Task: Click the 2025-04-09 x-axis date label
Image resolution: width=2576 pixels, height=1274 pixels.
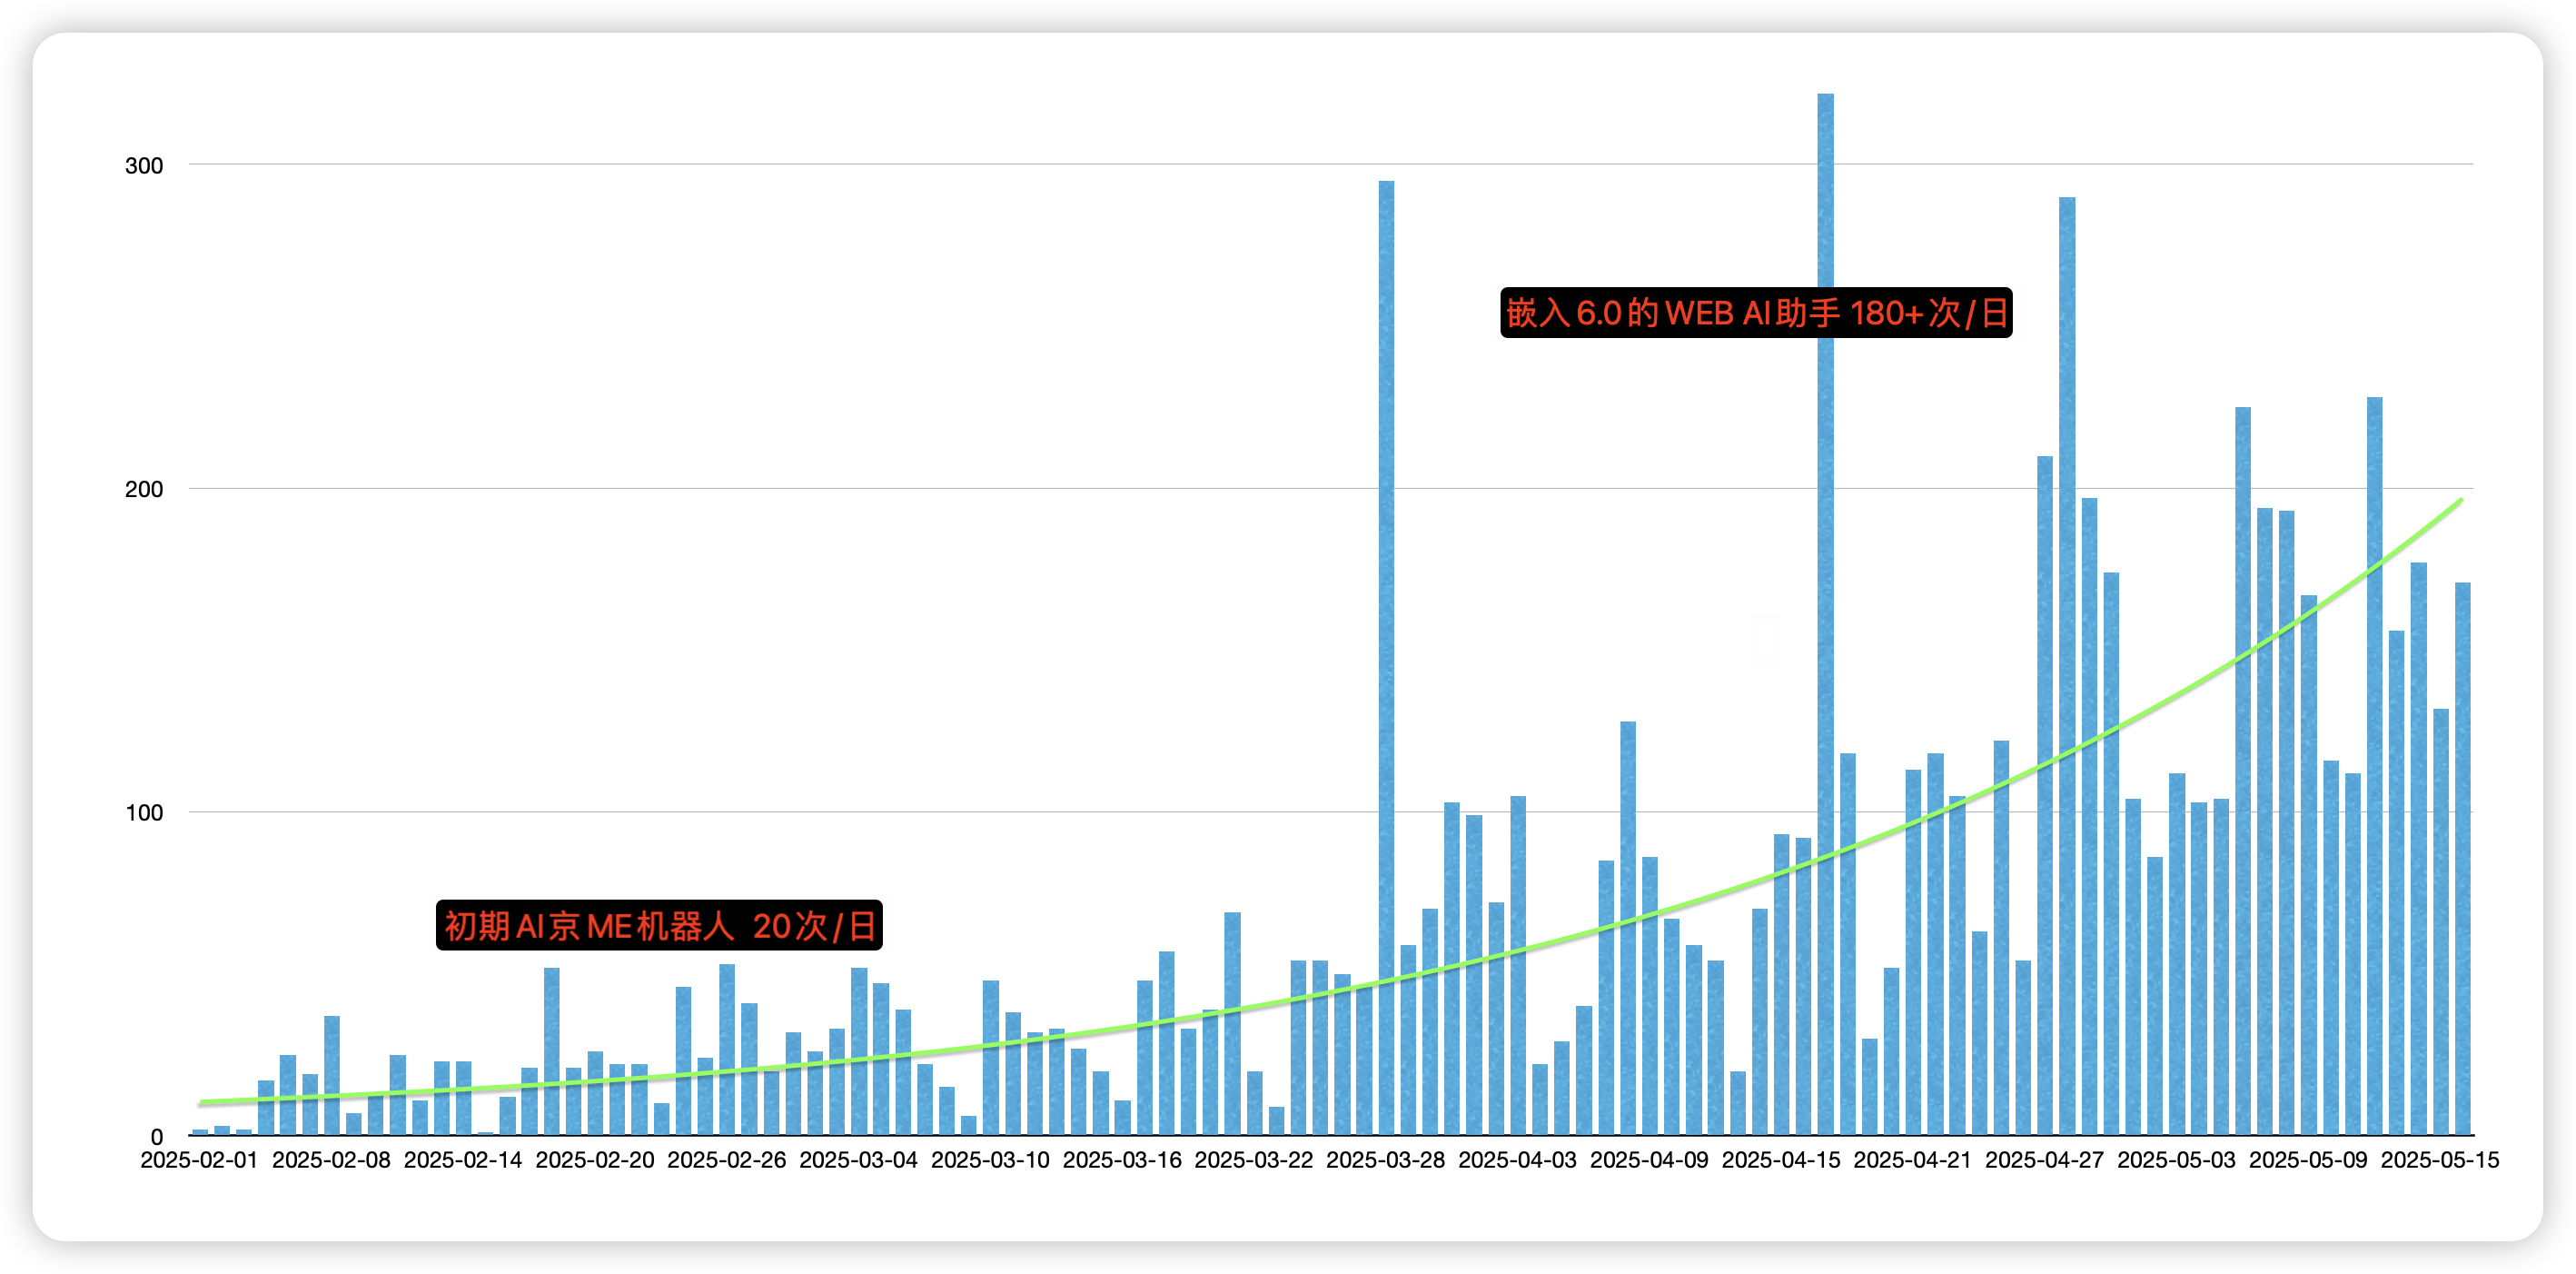Action: click(1649, 1160)
